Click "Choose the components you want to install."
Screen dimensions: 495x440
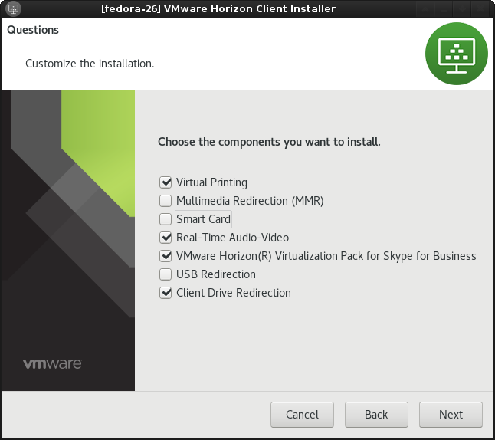[269, 142]
